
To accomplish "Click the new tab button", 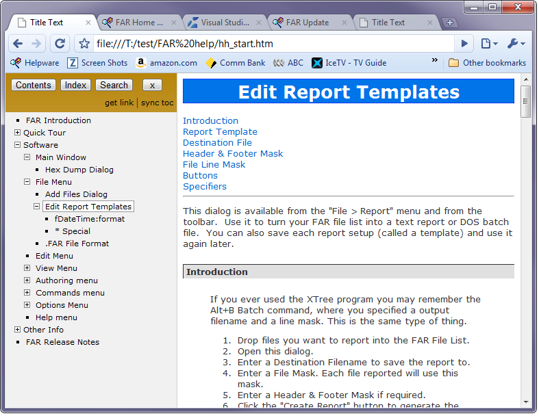I will click(450, 23).
